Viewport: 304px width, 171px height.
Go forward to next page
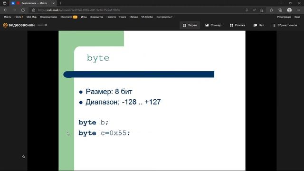coord(14,10)
